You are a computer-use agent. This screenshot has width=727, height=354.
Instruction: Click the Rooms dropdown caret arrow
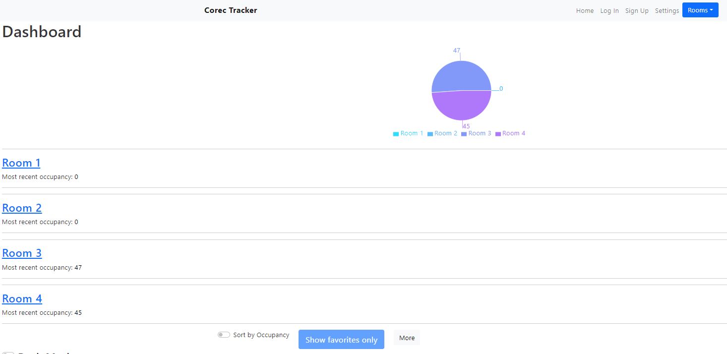point(711,10)
